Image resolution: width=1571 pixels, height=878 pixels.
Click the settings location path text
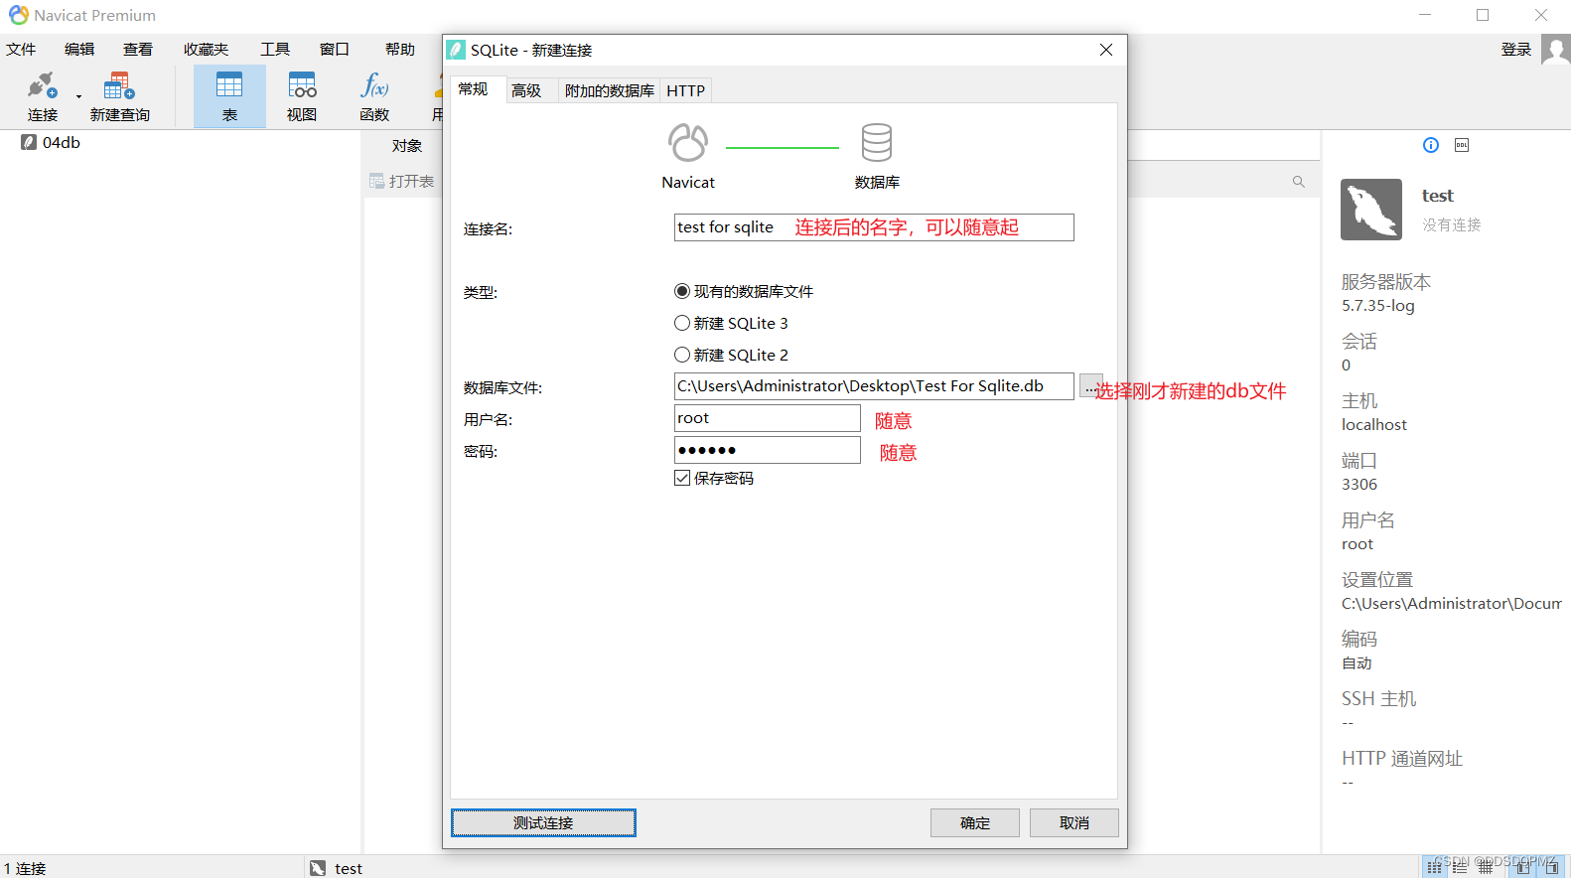coord(1451,604)
